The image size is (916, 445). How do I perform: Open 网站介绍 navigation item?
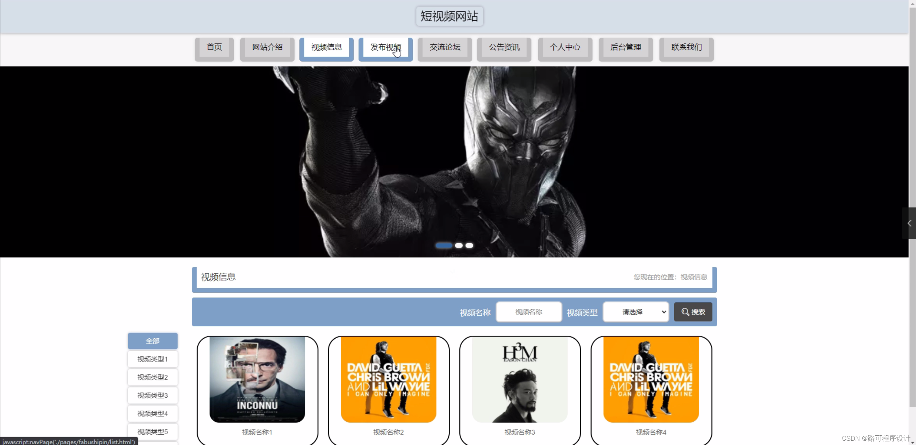267,47
